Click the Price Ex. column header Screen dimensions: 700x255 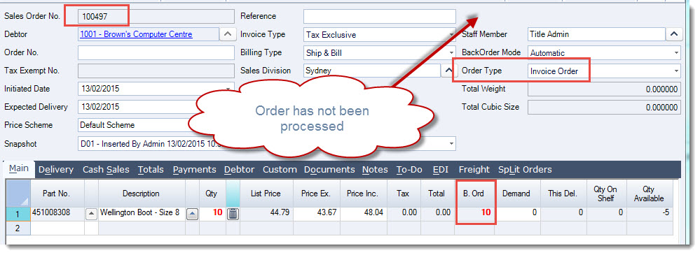[x=316, y=194]
